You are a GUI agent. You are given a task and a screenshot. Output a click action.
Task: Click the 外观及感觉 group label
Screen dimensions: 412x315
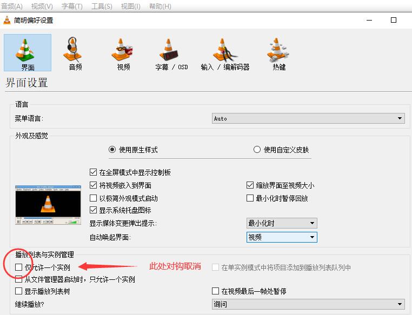click(31, 136)
